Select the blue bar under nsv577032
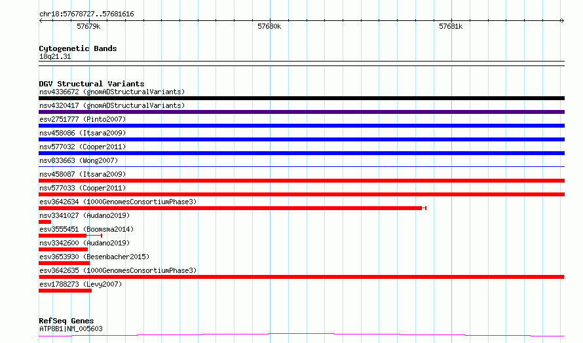583x343 pixels. pos(301,153)
